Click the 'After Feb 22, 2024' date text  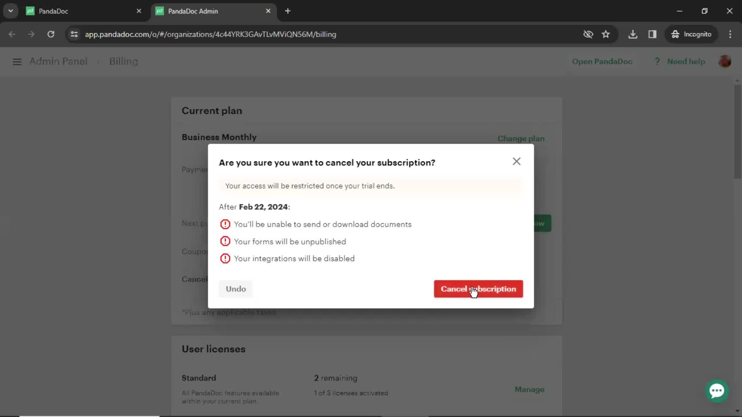point(254,207)
